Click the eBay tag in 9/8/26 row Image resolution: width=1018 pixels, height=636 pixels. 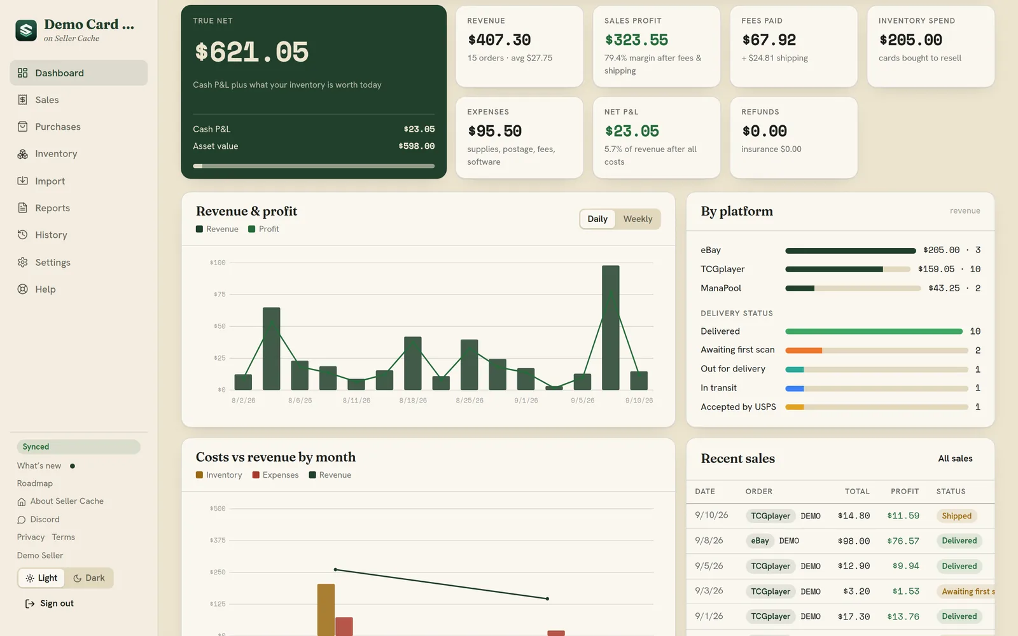(x=760, y=541)
